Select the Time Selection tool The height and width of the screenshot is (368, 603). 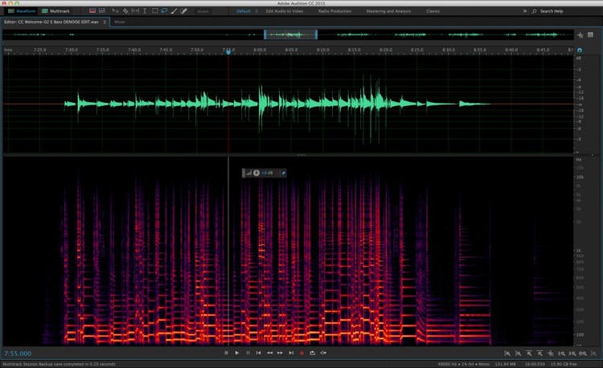pyautogui.click(x=144, y=11)
